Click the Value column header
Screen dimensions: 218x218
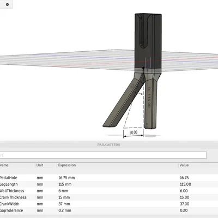coord(184,165)
